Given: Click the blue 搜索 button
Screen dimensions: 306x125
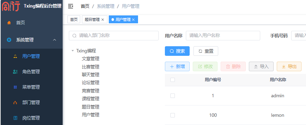Looking at the screenshot, I should click(177, 51).
